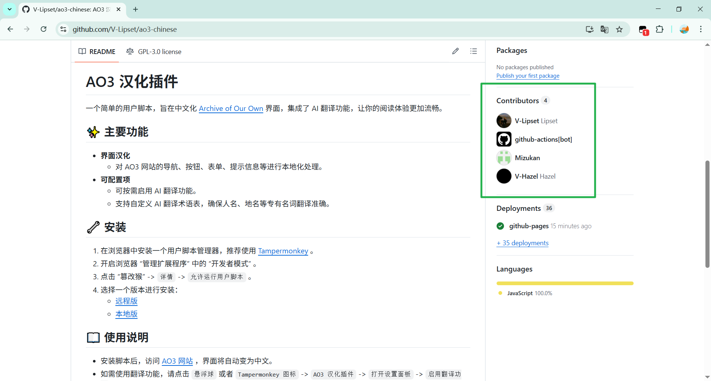
Task: Open site settings via the tune icon
Action: tap(63, 29)
